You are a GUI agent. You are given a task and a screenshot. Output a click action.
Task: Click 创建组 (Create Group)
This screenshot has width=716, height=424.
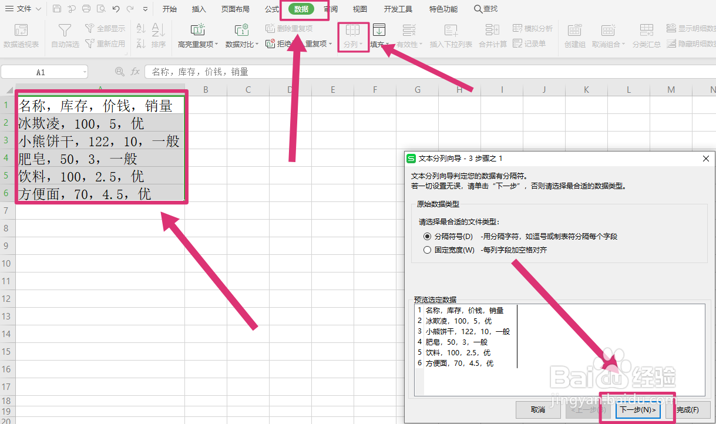click(x=574, y=35)
